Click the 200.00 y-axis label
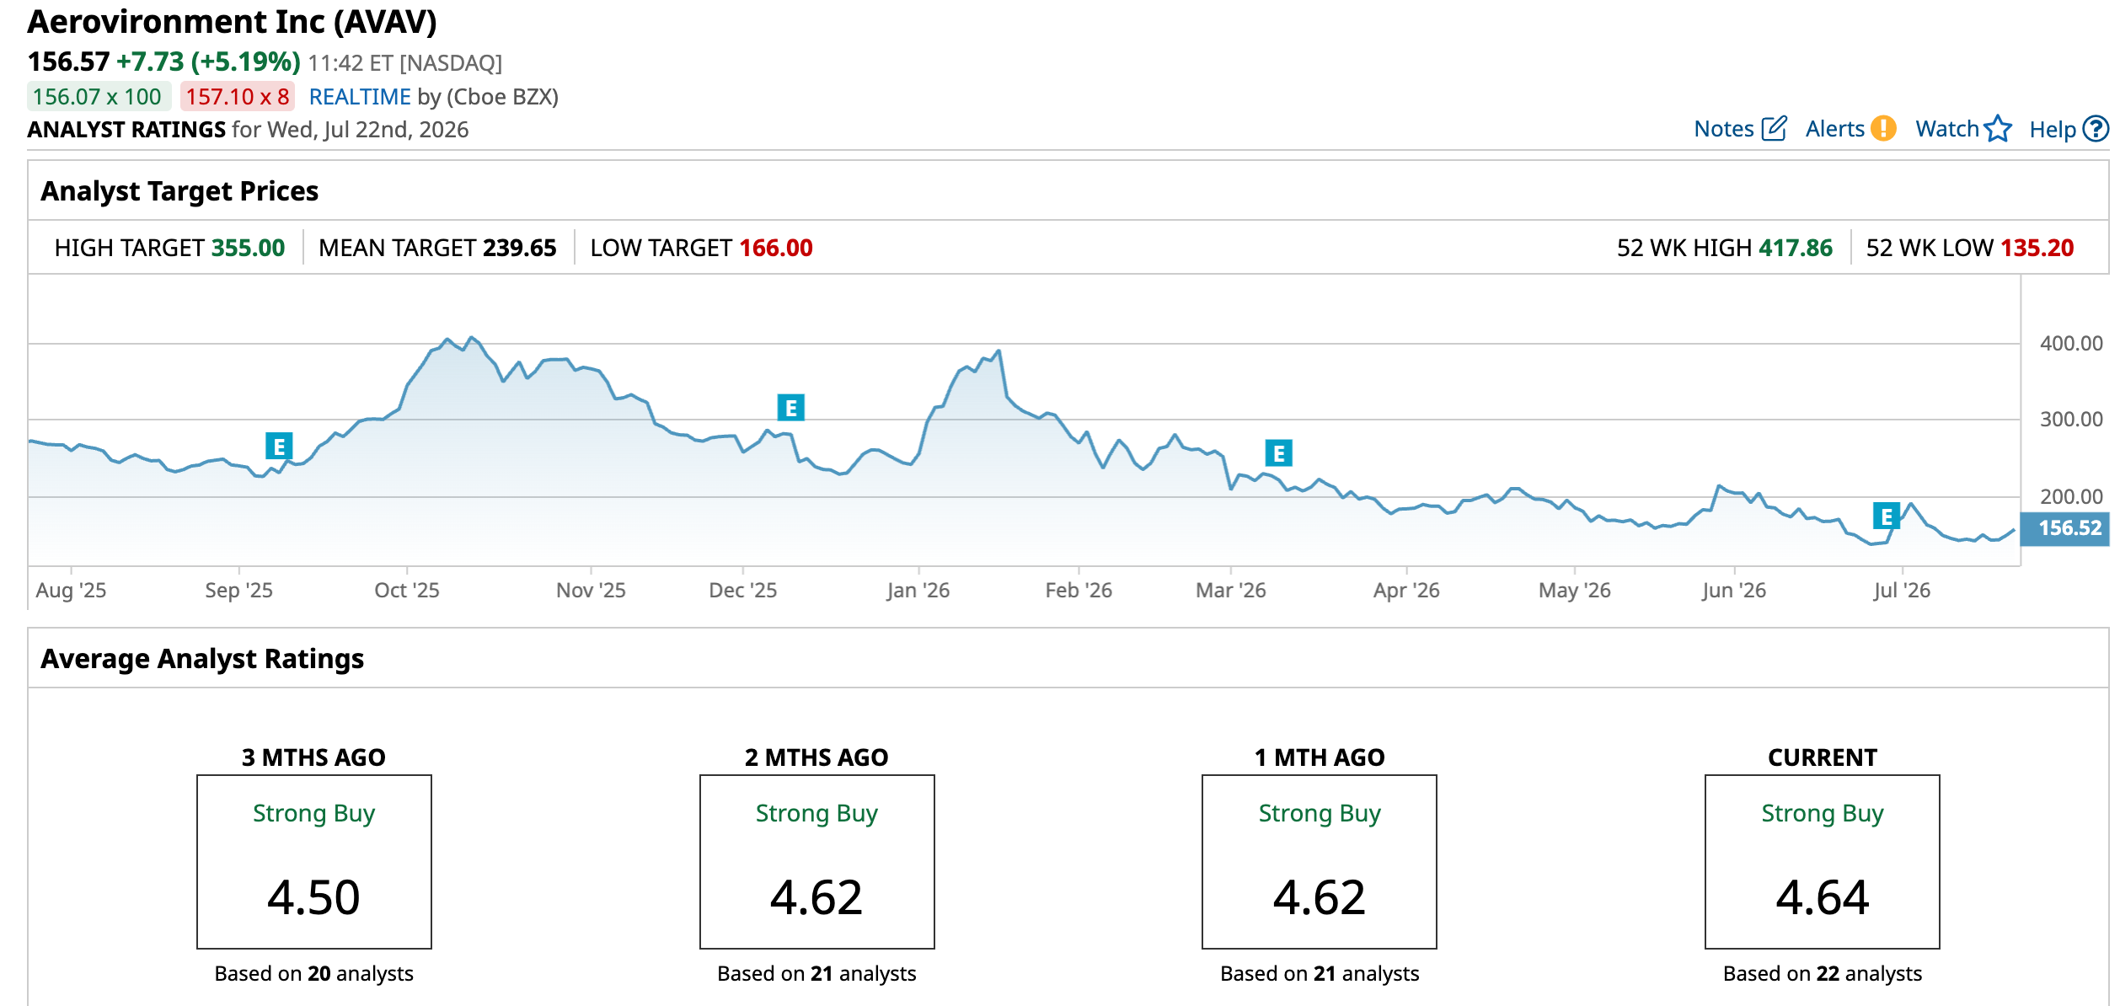 coord(2071,497)
